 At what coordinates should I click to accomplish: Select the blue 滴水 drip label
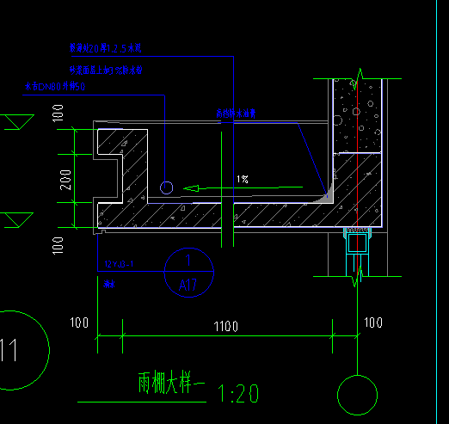pyautogui.click(x=109, y=284)
